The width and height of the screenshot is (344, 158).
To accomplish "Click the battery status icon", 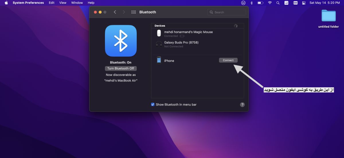I will click(260, 3).
